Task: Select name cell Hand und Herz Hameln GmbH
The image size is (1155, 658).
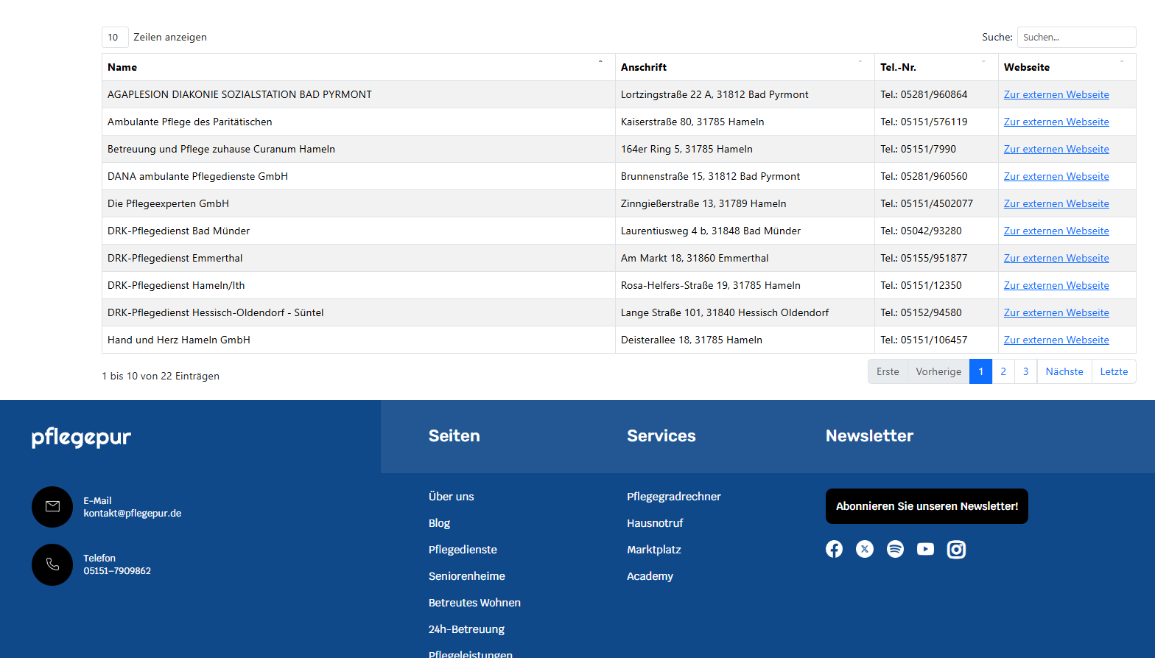Action: click(x=359, y=340)
